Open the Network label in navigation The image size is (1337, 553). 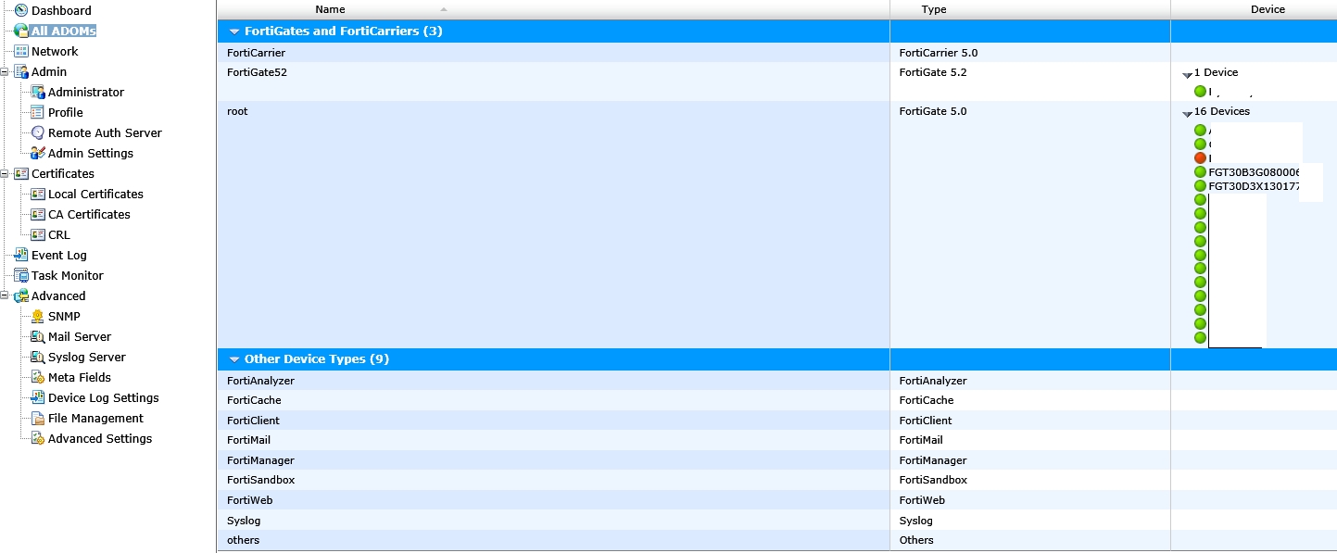55,51
